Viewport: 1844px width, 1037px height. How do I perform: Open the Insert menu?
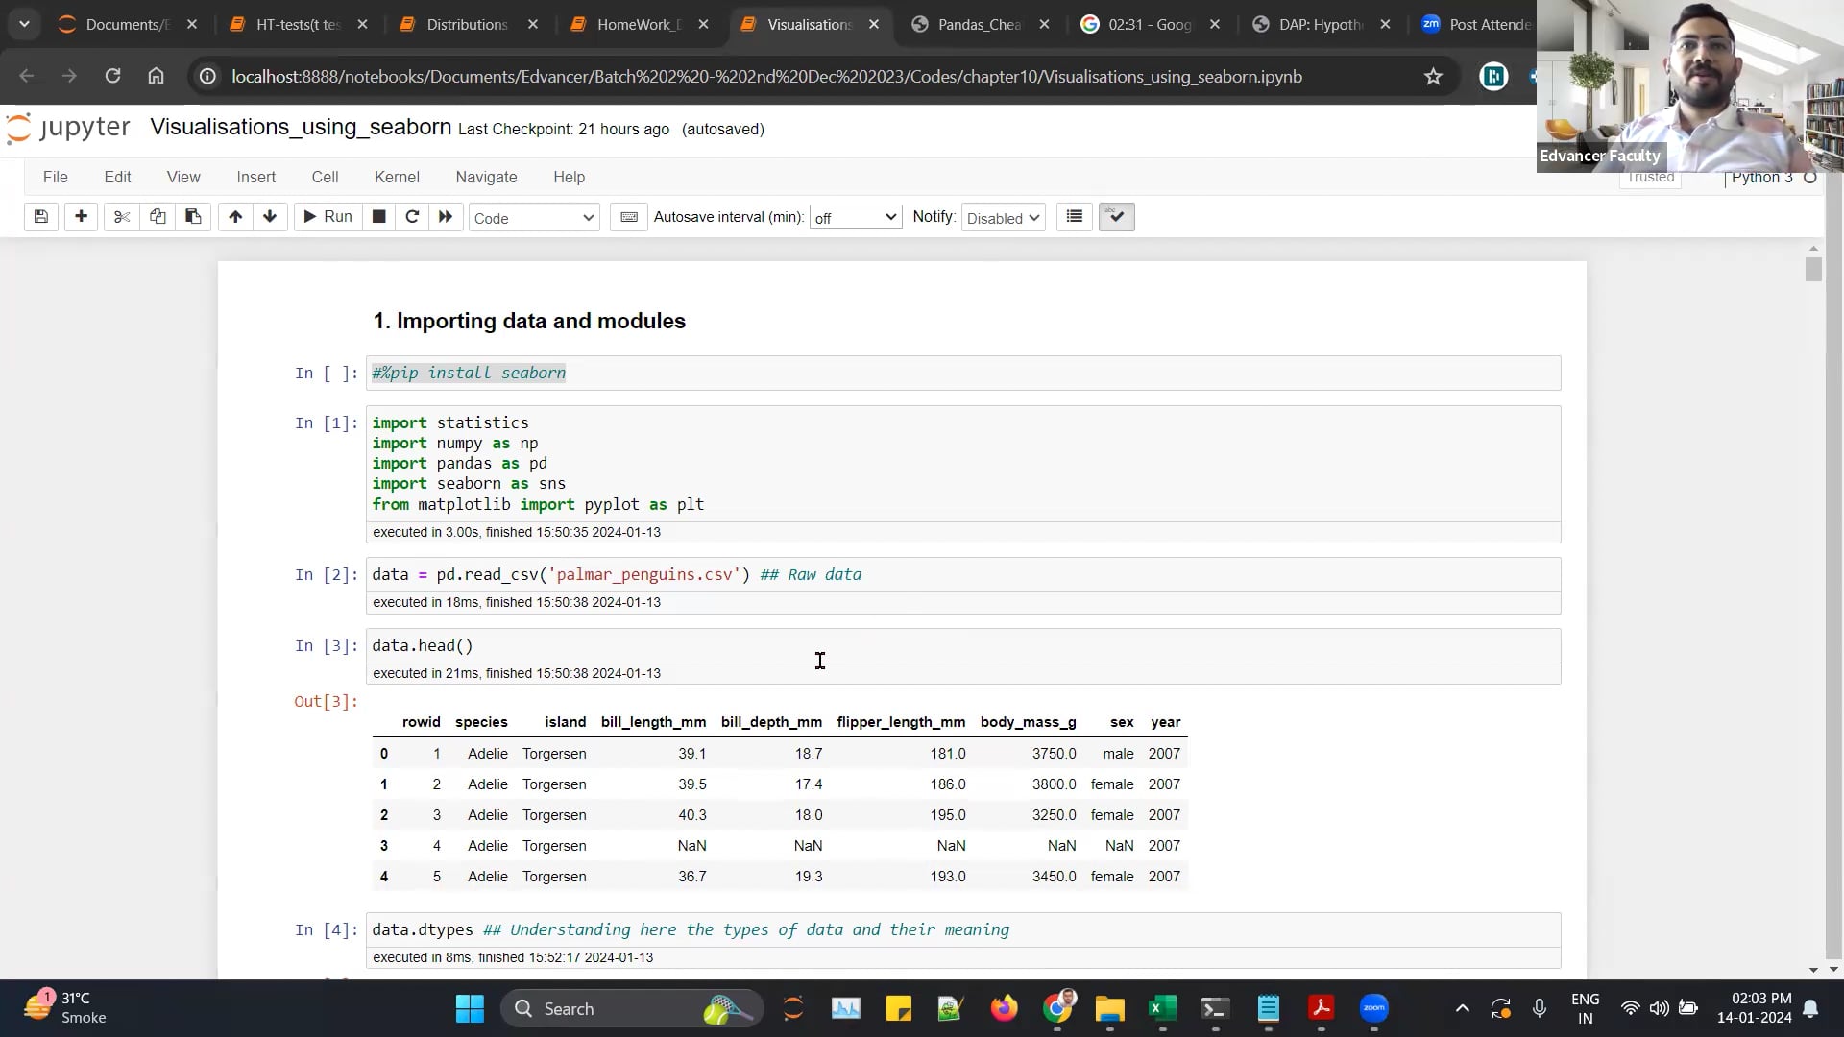[x=256, y=177]
